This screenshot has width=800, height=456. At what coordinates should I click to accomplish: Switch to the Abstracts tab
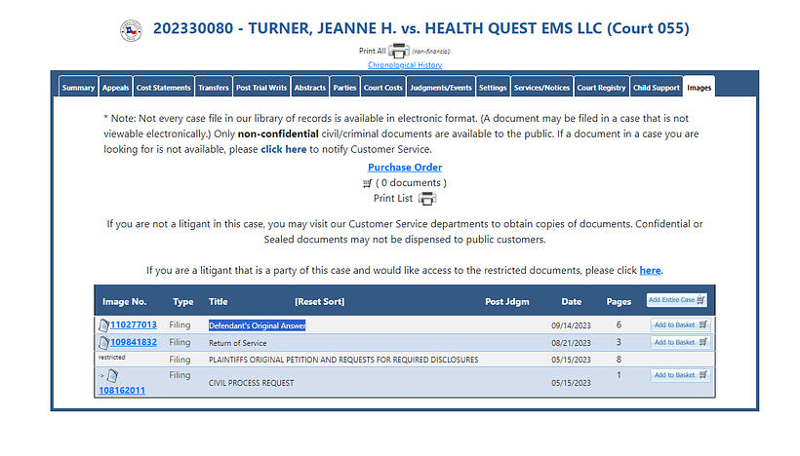pos(309,88)
